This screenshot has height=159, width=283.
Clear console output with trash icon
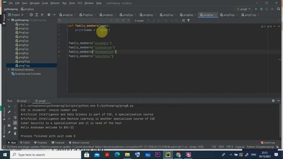click(15, 133)
